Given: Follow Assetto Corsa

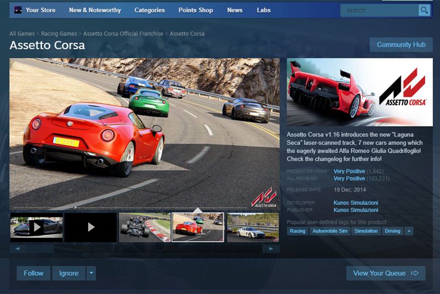Looking at the screenshot, I should [x=34, y=273].
